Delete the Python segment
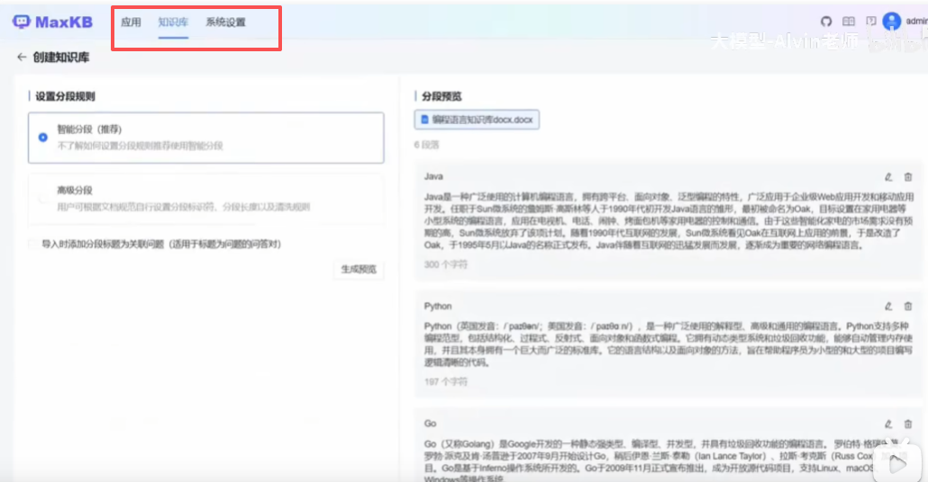The height and width of the screenshot is (482, 928). point(908,306)
